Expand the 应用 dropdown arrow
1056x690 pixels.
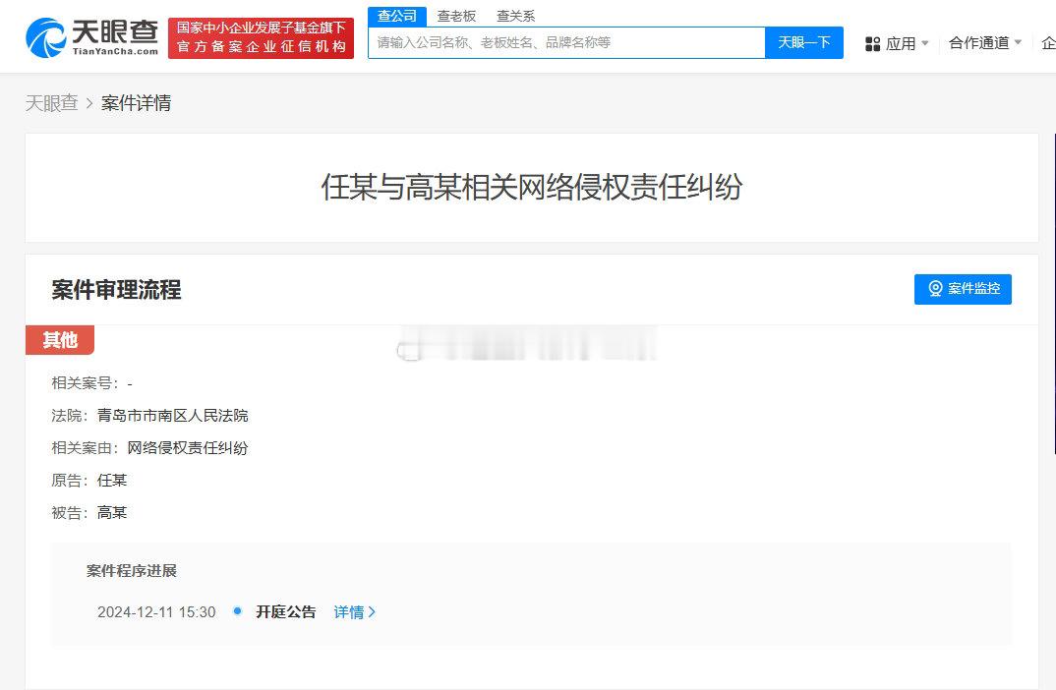[x=924, y=43]
